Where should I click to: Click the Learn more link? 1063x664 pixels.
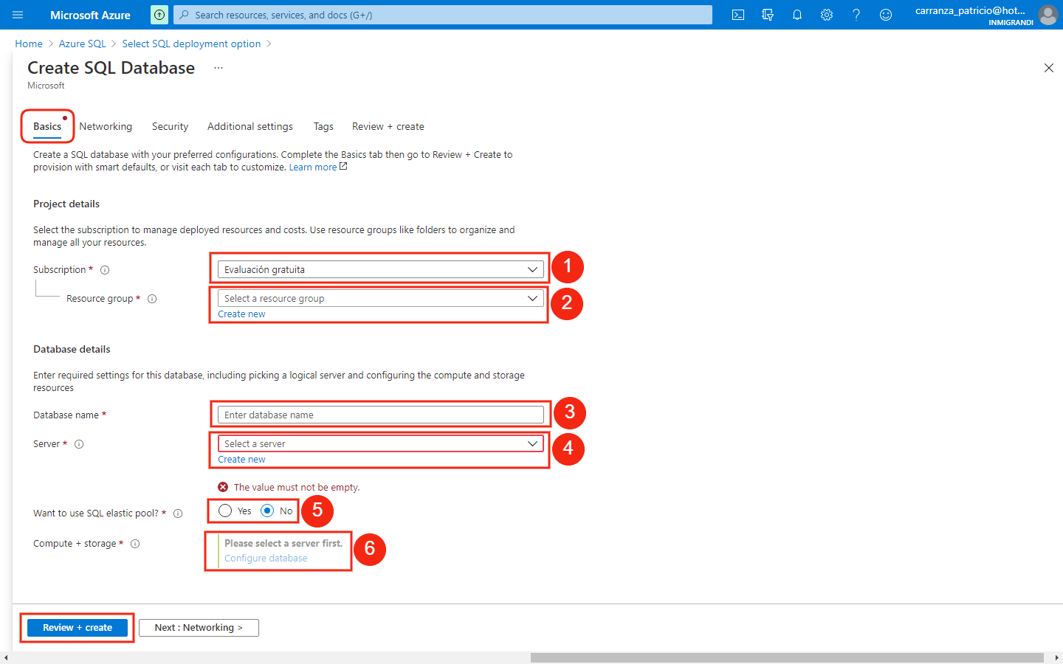pyautogui.click(x=313, y=167)
